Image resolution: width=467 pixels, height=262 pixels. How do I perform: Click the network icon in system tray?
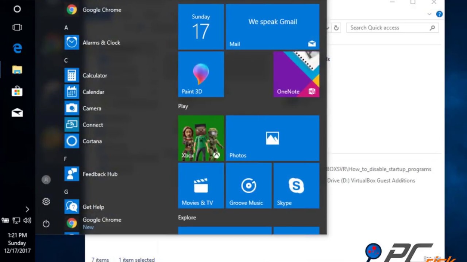click(x=16, y=220)
